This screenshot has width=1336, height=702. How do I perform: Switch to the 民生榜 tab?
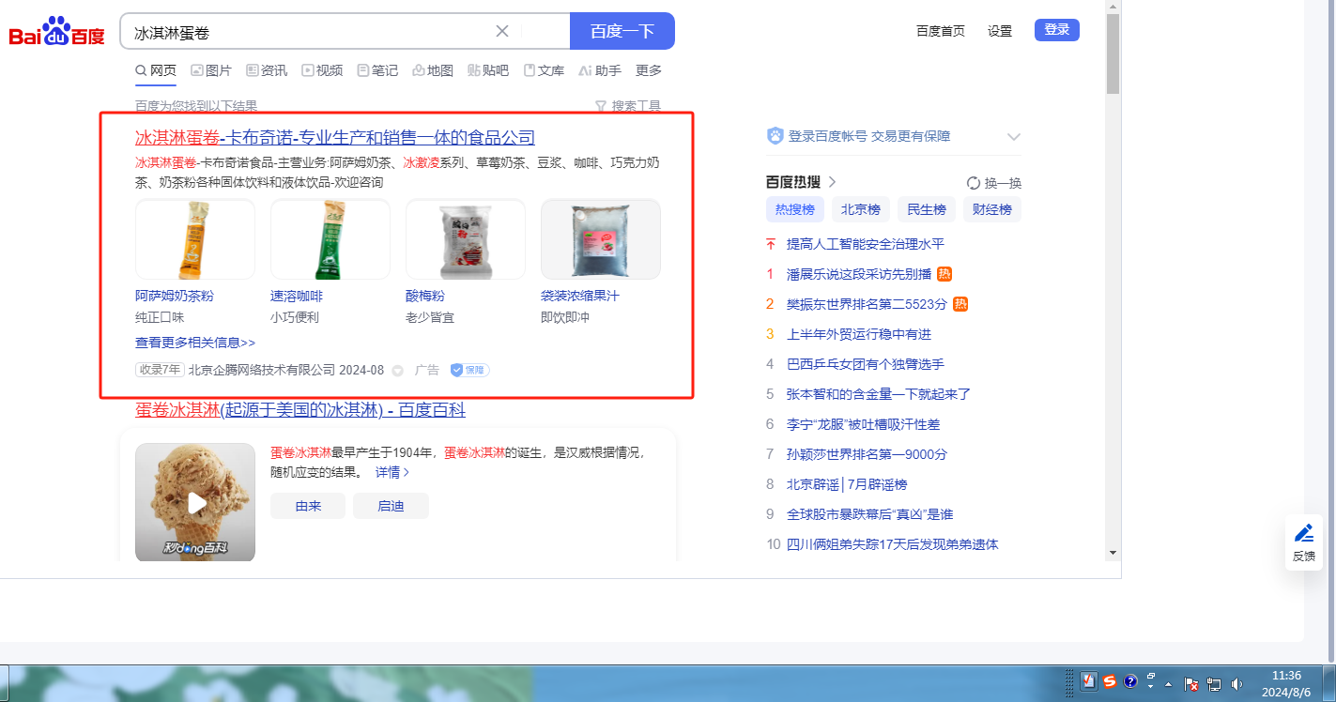[x=927, y=209]
